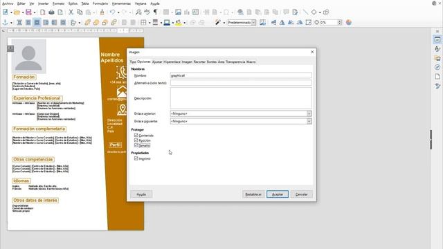Switch to the Tipo tab
The image size is (443, 249).
click(133, 62)
